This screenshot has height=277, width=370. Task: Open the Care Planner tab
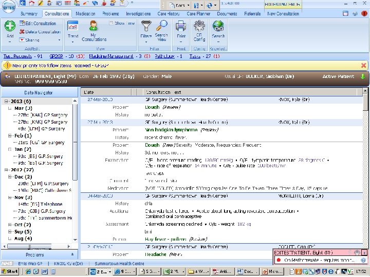pyautogui.click(x=198, y=14)
